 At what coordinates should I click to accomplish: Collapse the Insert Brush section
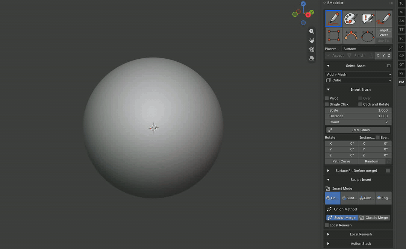point(328,90)
